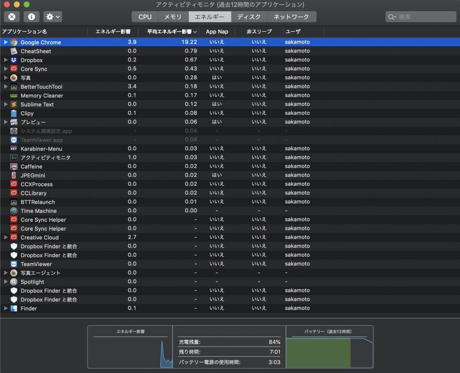Sort by エネルギー影響 column header
Screen dimensions: 460x373
(x=113, y=31)
